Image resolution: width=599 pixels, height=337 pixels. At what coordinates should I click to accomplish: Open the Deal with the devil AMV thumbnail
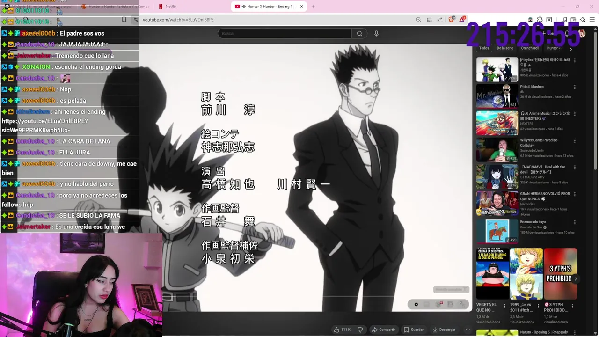(497, 176)
